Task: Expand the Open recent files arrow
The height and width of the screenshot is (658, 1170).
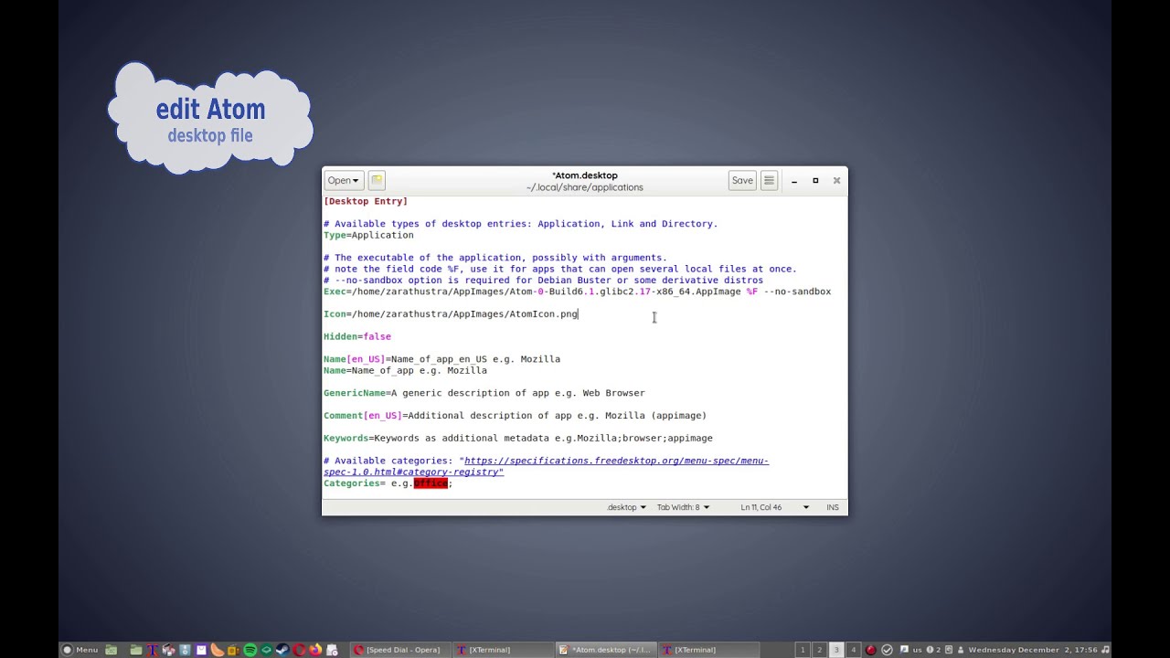Action: 356,180
